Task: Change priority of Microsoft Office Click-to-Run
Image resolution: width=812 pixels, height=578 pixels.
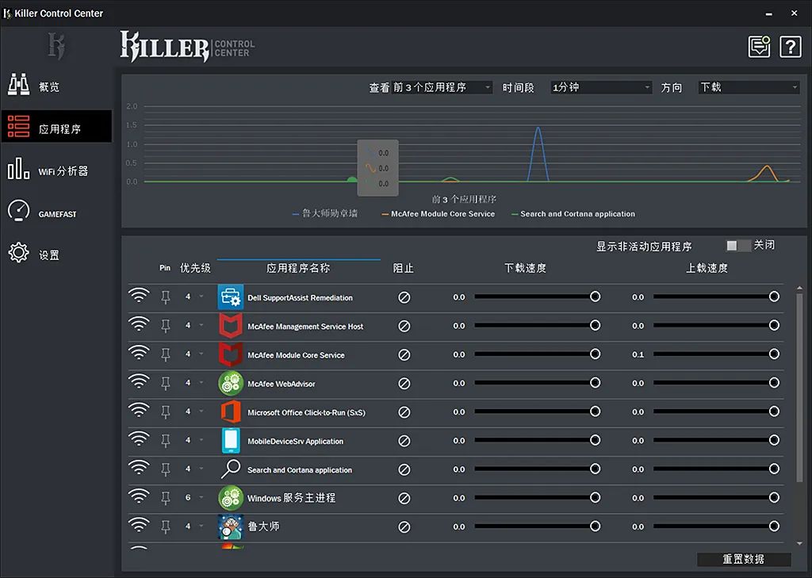Action: coord(194,411)
